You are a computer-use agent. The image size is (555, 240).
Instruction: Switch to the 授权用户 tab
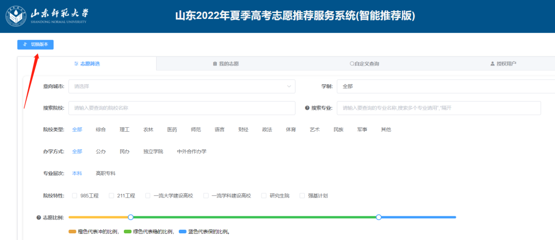(503, 64)
